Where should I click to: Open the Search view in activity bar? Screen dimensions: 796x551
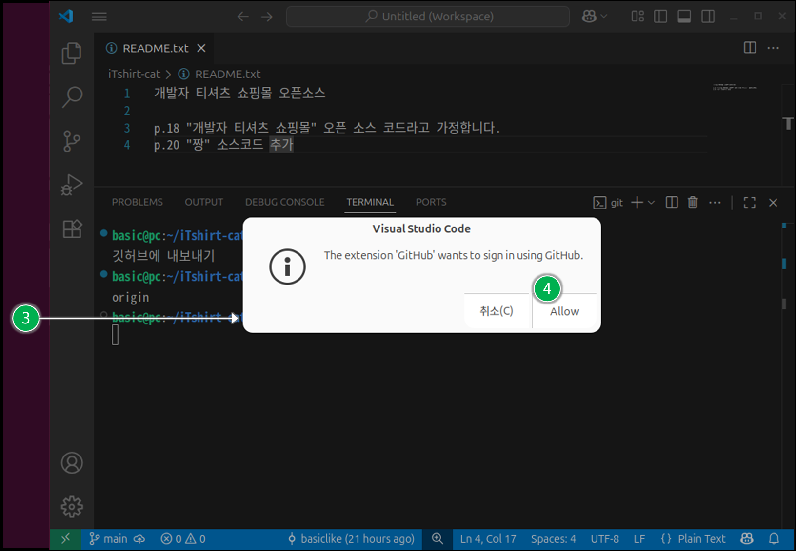click(72, 97)
